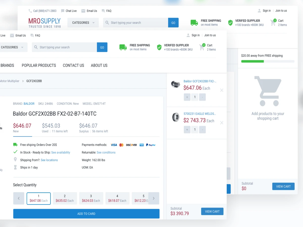Viewport: 303px width, 227px height.
Task: Click free shipping progress bar
Action: [x=268, y=61]
